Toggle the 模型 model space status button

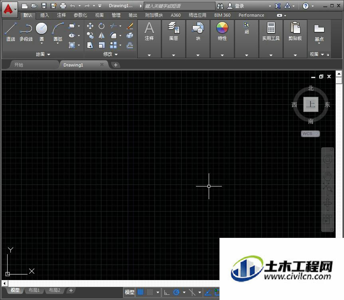click(x=129, y=292)
